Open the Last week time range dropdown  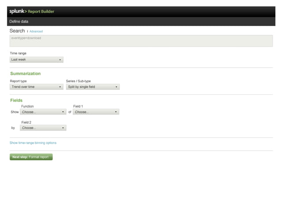point(37,59)
